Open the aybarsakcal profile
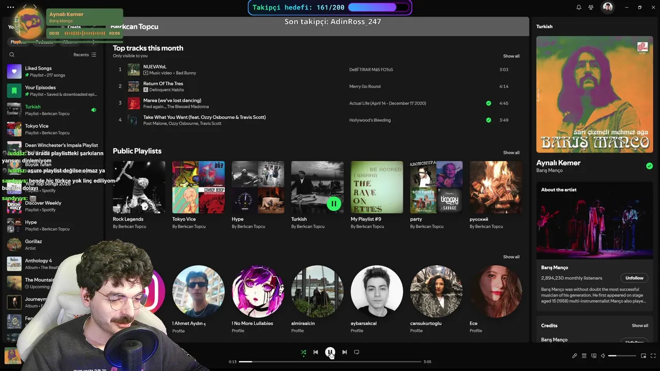 coord(377,299)
